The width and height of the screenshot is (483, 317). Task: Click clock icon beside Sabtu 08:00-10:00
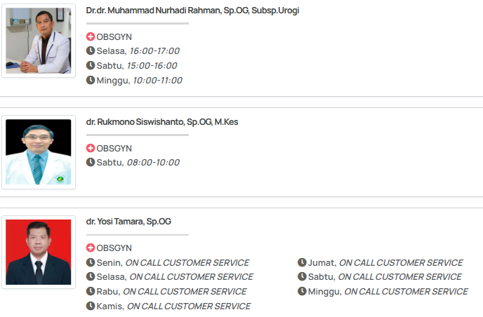(91, 162)
